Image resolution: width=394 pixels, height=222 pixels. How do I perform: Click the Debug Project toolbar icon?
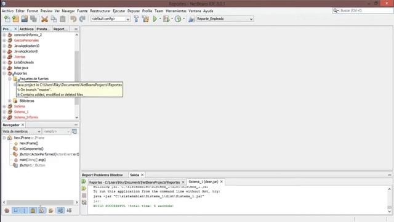[166, 19]
